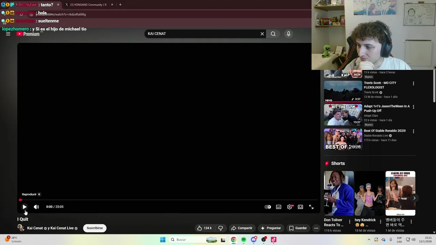The image size is (436, 245).
Task: Open OBS Studio from the taskbar
Action: click(x=264, y=240)
